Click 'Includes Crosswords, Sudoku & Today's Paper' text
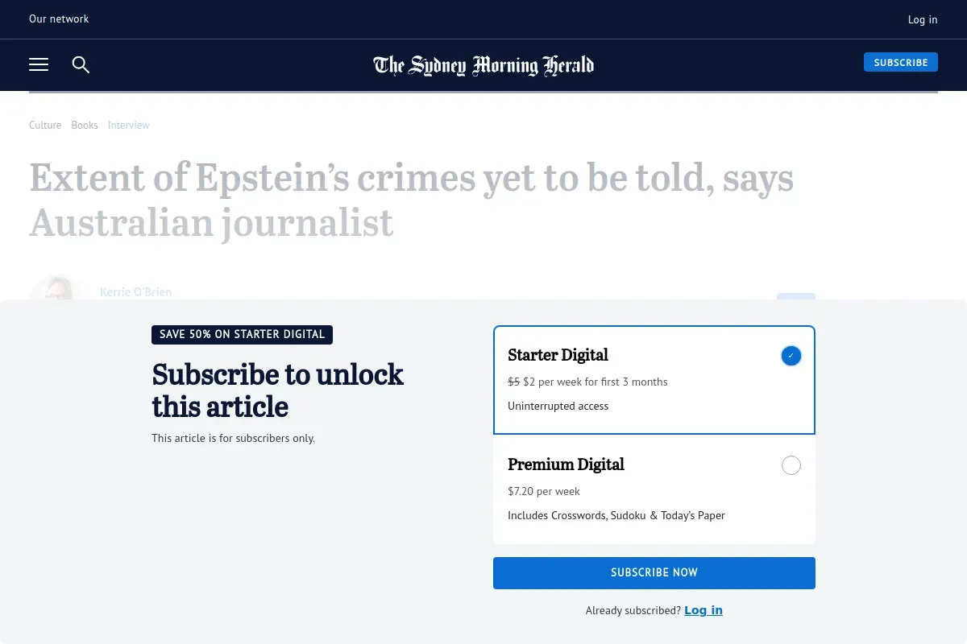 (x=616, y=515)
